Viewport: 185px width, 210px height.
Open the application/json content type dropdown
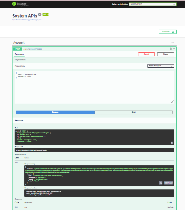click(161, 66)
